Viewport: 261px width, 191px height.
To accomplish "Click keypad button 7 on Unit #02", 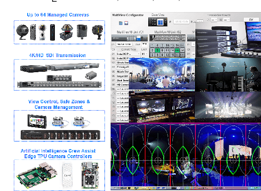I will point(162,45).
